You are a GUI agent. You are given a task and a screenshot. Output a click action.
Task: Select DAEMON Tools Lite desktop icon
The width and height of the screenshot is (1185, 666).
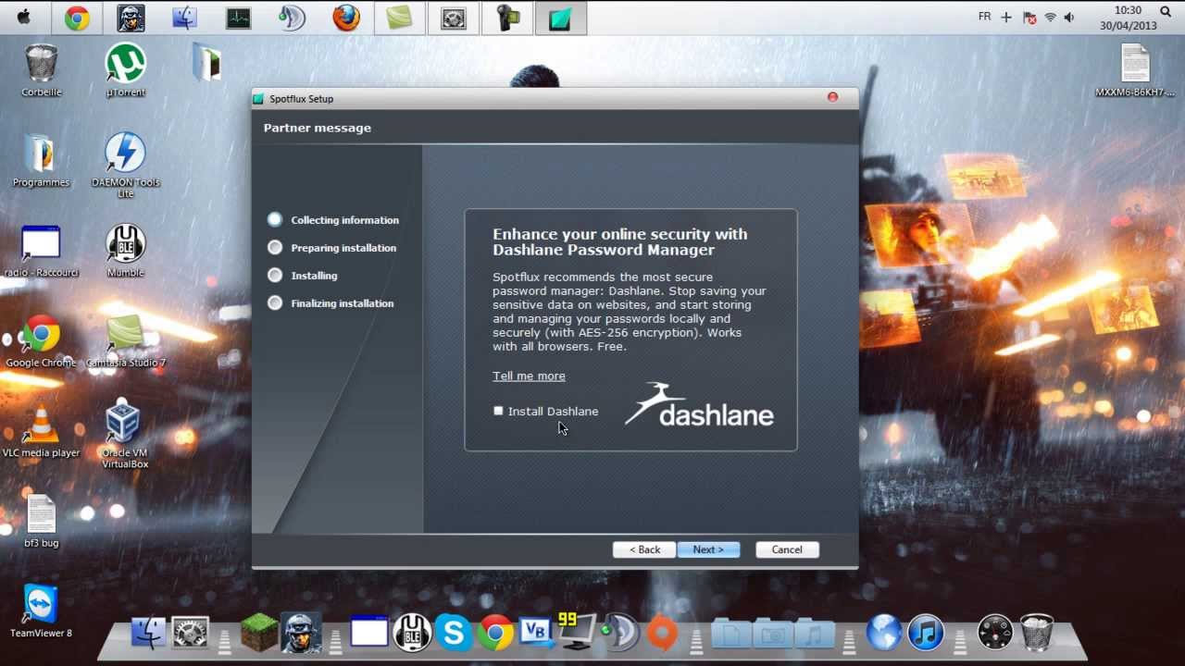125,166
